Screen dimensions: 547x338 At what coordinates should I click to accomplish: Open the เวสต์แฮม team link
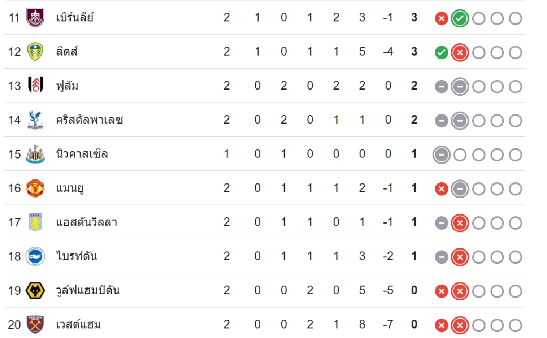point(78,325)
